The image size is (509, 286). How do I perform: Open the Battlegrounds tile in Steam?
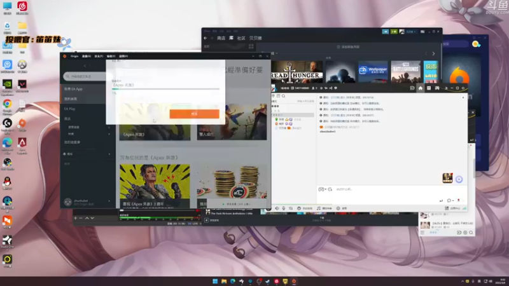(405, 72)
